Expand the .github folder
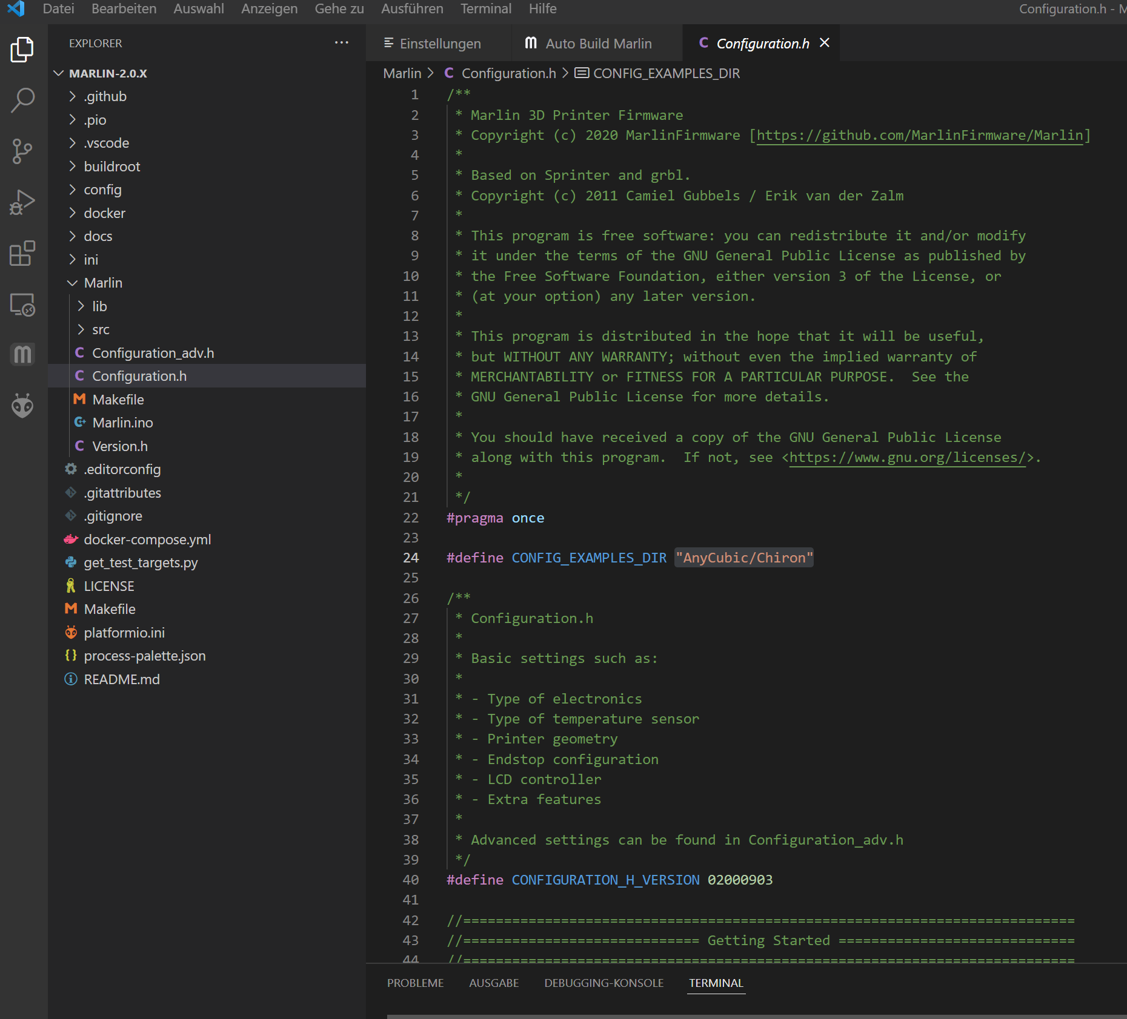Screen dimensions: 1127x1019 [x=105, y=96]
